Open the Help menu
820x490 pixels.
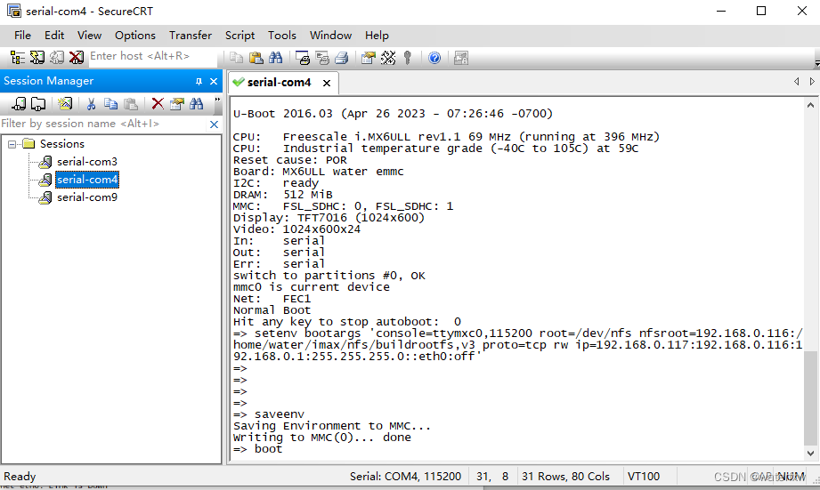coord(377,36)
